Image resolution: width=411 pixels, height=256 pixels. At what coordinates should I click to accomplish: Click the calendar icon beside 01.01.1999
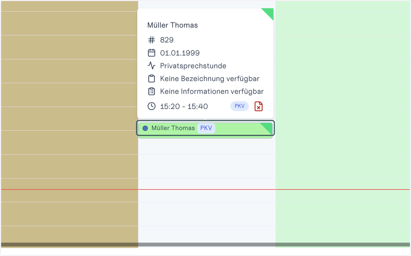pyautogui.click(x=151, y=53)
